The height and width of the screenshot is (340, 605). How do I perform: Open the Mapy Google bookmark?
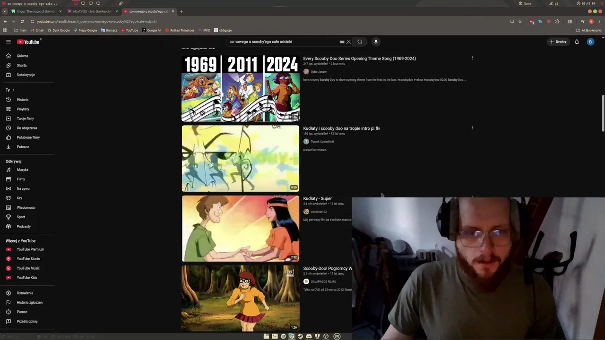[86, 30]
